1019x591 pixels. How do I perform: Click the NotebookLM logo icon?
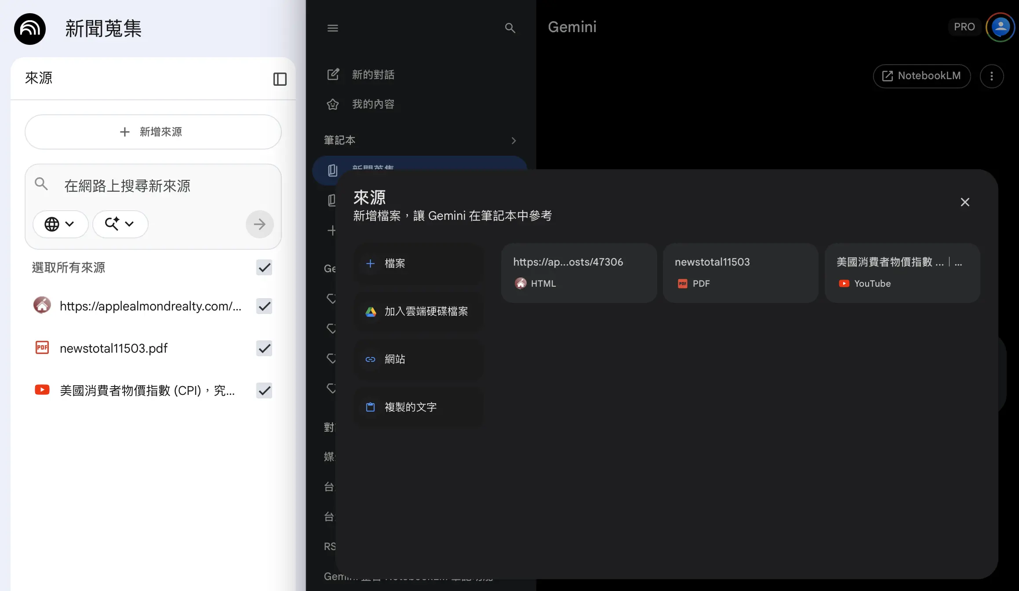point(30,29)
